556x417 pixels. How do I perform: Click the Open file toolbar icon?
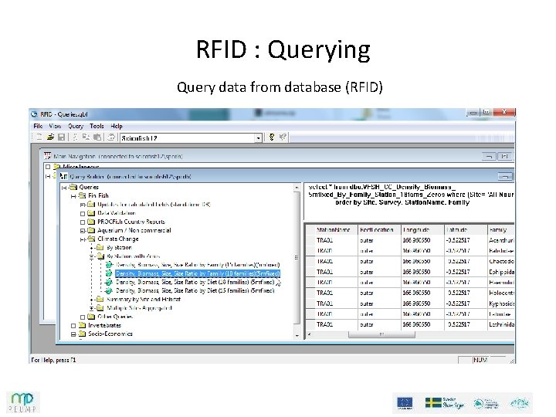point(50,137)
